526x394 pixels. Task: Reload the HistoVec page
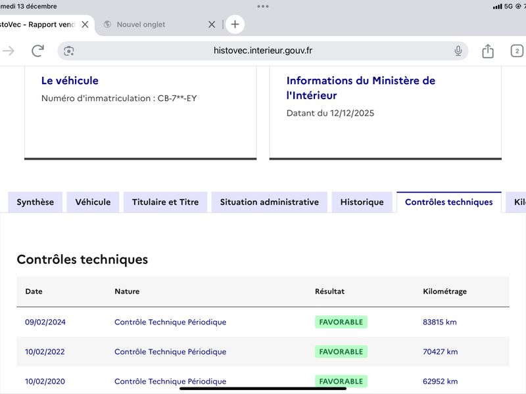point(38,51)
